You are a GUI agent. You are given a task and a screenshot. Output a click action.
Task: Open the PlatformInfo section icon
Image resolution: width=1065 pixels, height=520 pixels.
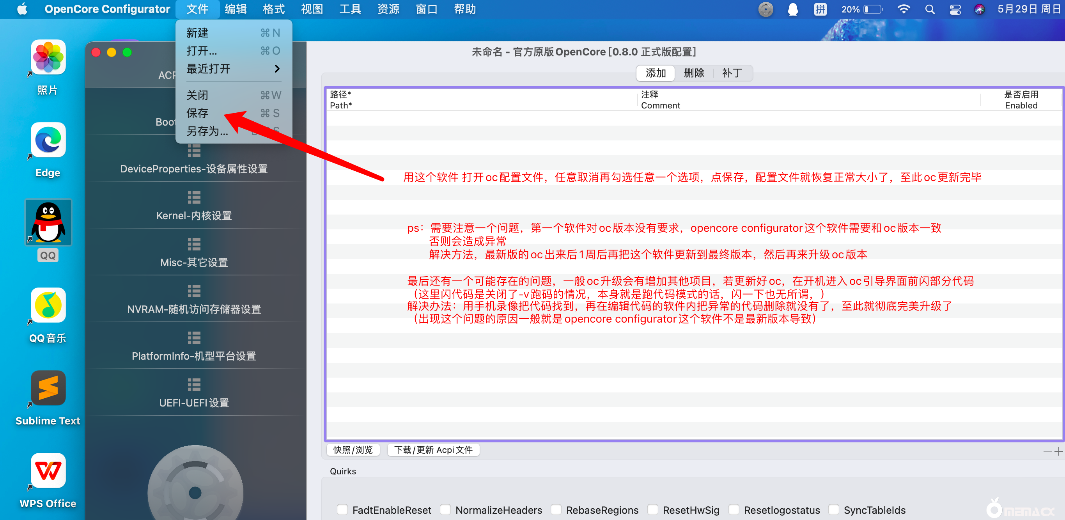click(194, 338)
